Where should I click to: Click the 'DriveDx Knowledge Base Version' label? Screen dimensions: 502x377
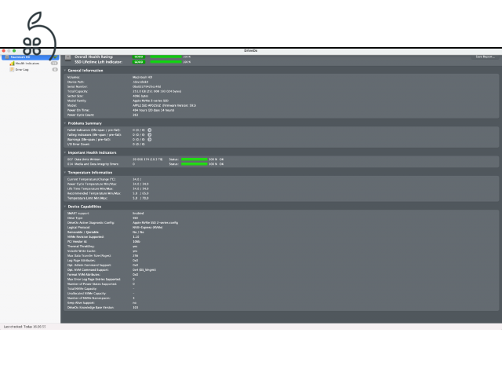tap(91, 307)
